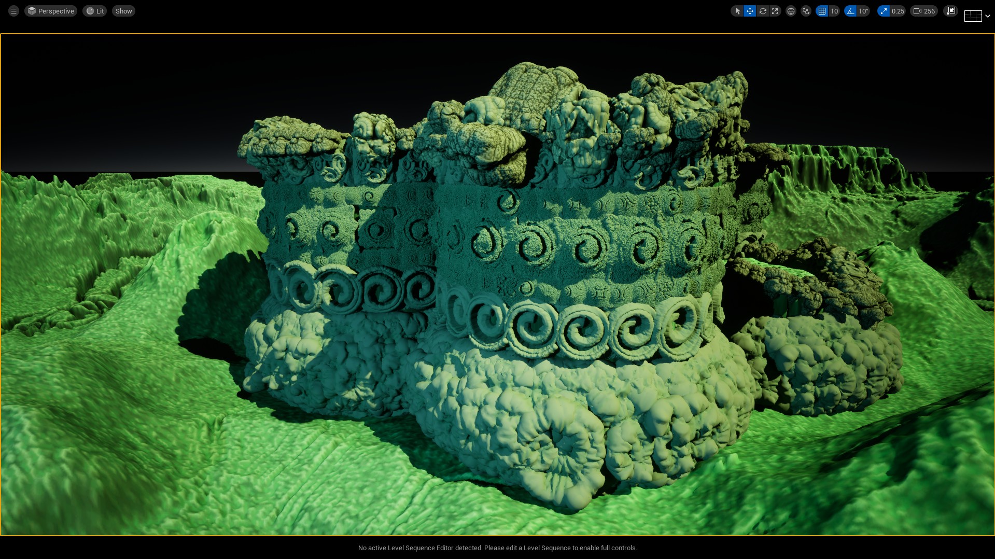Open the camera speed 256 setting

click(x=924, y=11)
